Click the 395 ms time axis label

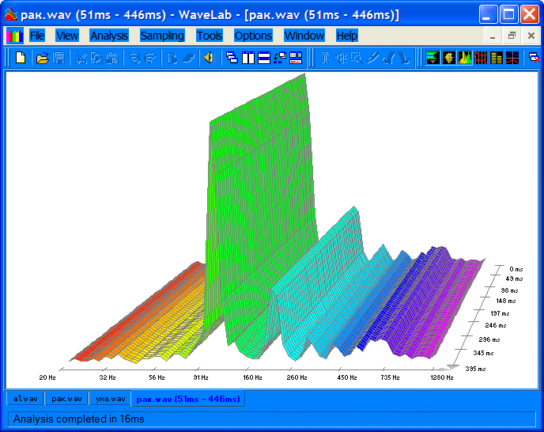[475, 369]
